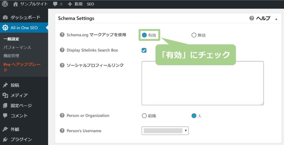
Task: Click help icon for Schema.org マークアップを使用
Action: tap(62, 34)
